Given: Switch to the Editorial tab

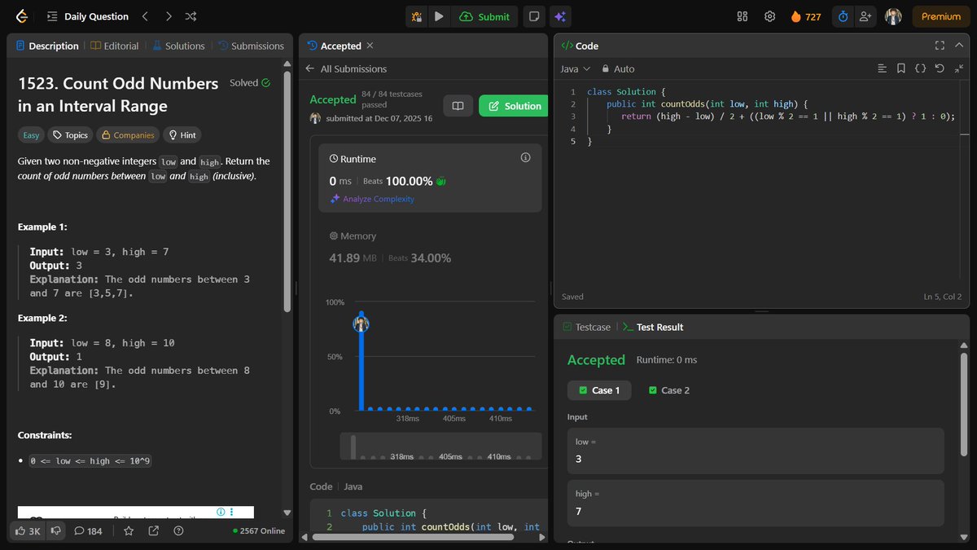Looking at the screenshot, I should [115, 46].
